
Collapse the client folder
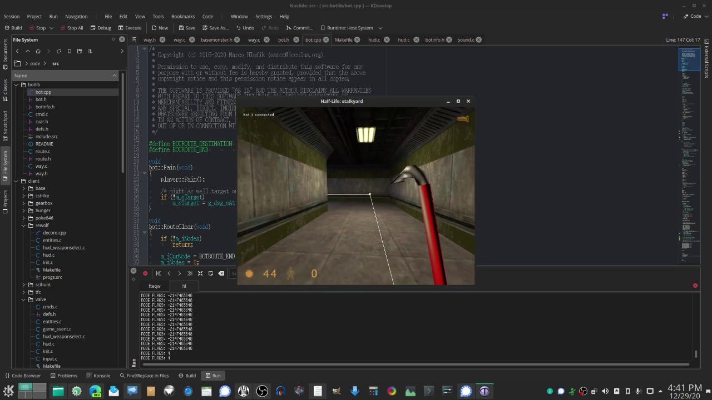(16, 181)
